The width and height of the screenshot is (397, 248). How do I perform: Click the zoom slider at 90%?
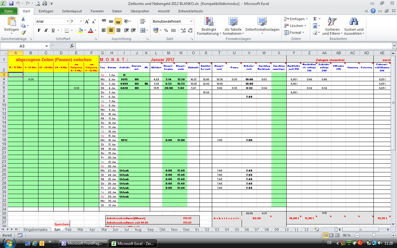tap(374, 235)
